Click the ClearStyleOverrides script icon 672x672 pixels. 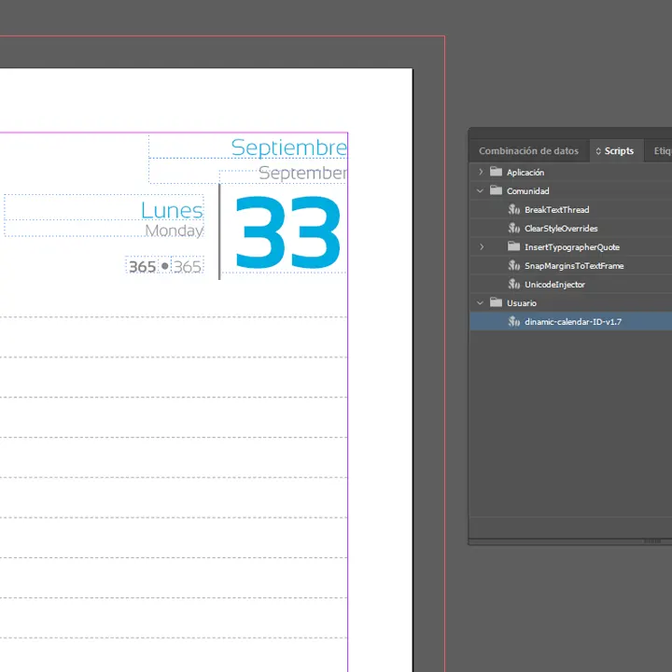pos(513,229)
